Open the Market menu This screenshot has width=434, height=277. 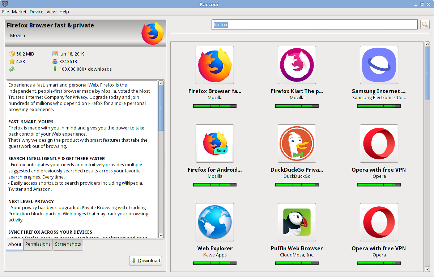coord(19,12)
